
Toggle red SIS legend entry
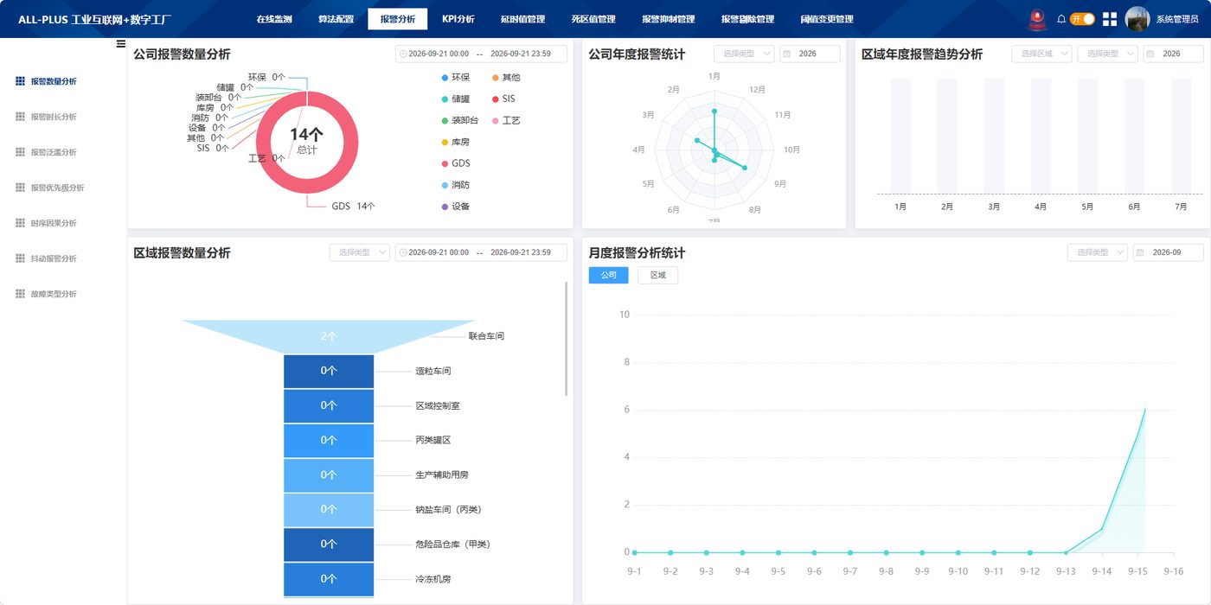pyautogui.click(x=503, y=99)
